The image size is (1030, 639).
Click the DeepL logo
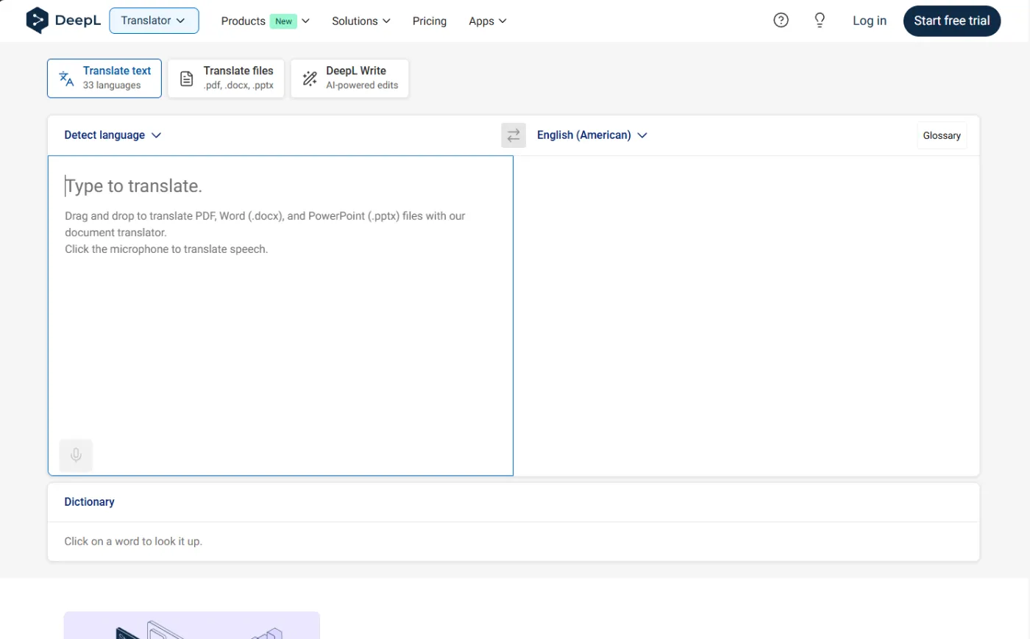pyautogui.click(x=63, y=20)
